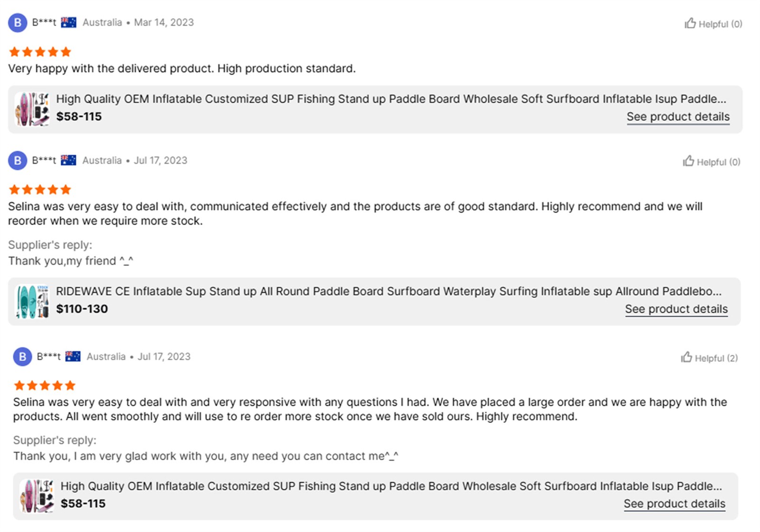Click the thumbs-up beside Helpful (2)
Image resolution: width=760 pixels, height=532 pixels.
click(686, 357)
